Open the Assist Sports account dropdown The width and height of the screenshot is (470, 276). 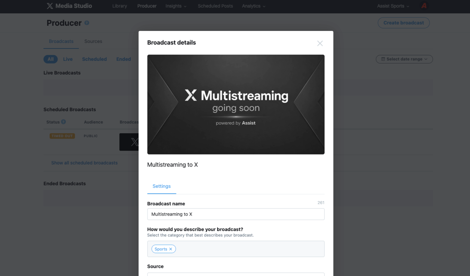(x=393, y=6)
